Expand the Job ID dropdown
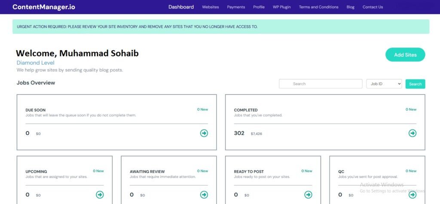The image size is (440, 204). pos(384,84)
